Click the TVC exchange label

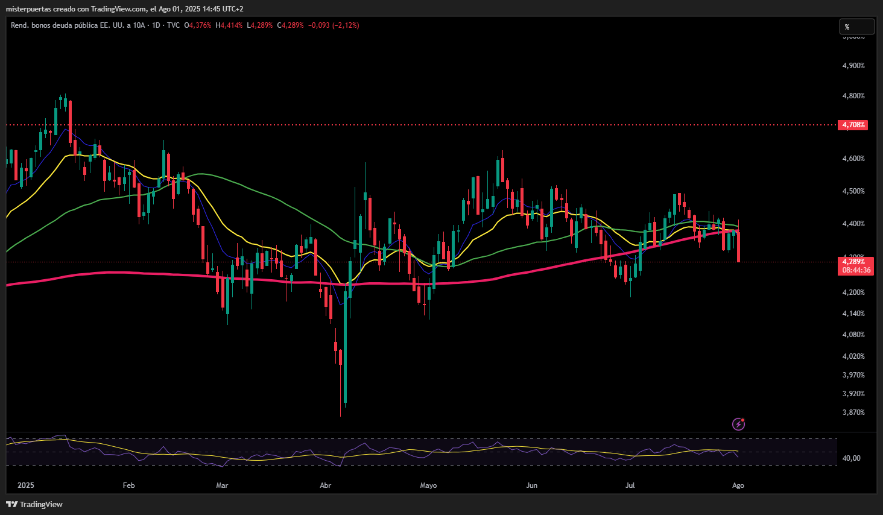[173, 25]
